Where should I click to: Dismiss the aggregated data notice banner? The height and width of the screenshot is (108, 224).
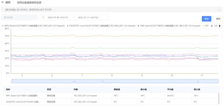point(219,10)
